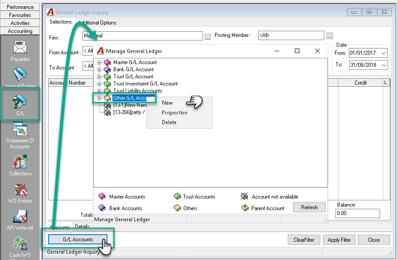Switch to the Details tab
Screen dimensions: 397x260
coord(82,226)
